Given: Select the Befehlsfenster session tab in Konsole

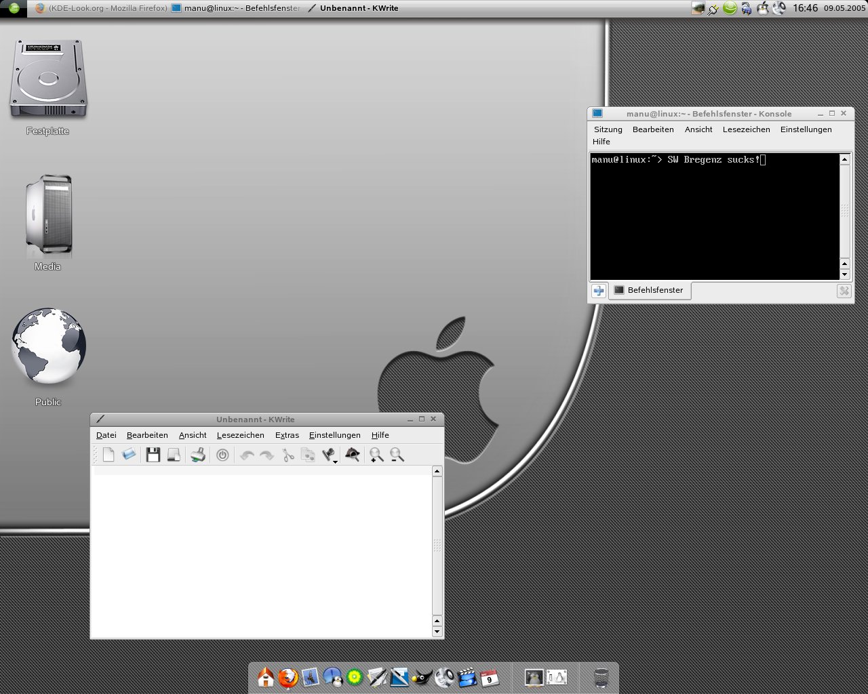Looking at the screenshot, I should coord(650,290).
